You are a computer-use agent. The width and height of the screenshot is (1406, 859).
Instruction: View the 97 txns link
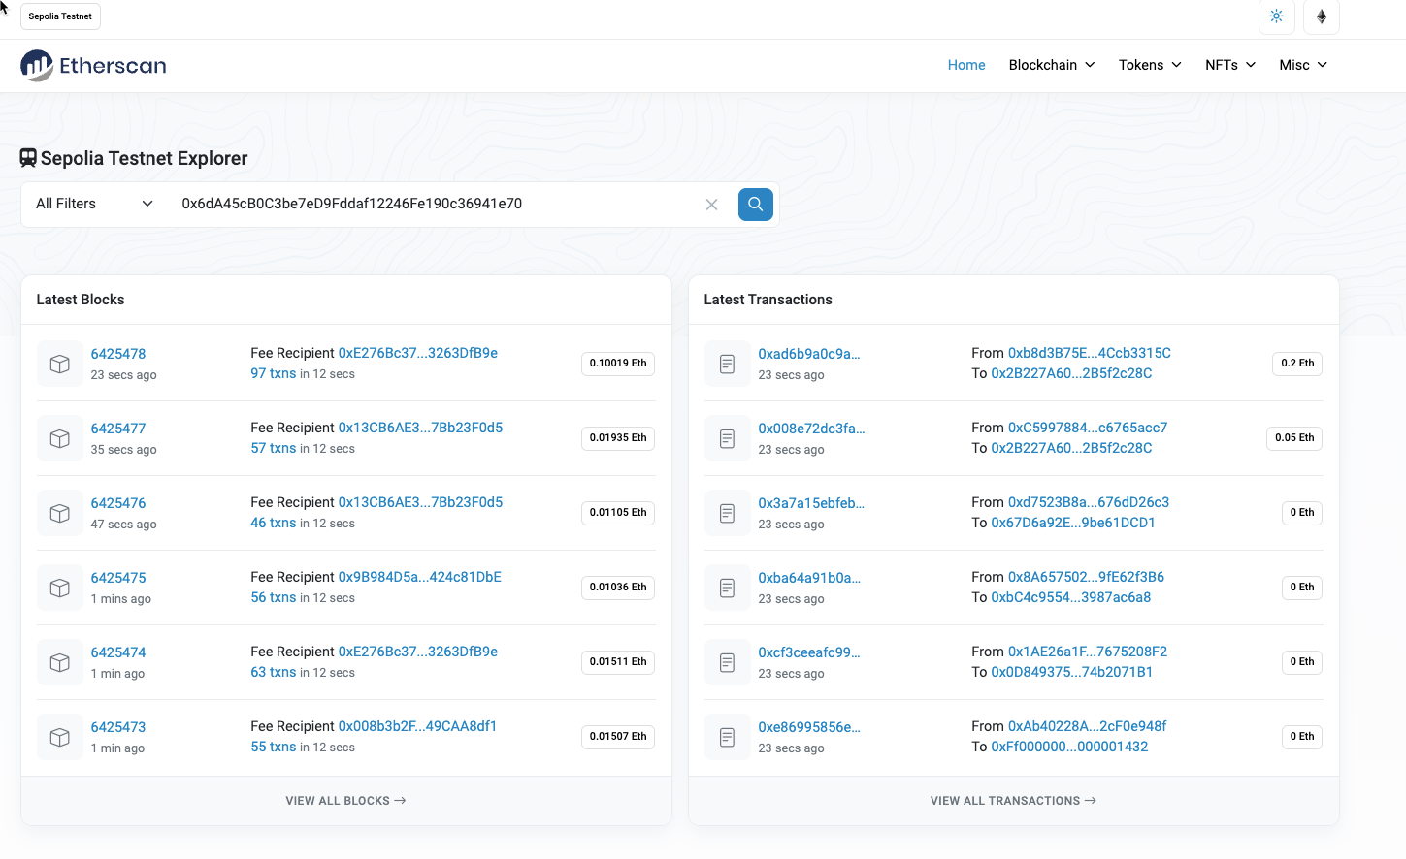274,373
